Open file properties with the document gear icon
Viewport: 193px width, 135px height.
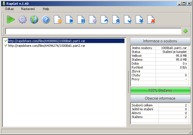93,19
